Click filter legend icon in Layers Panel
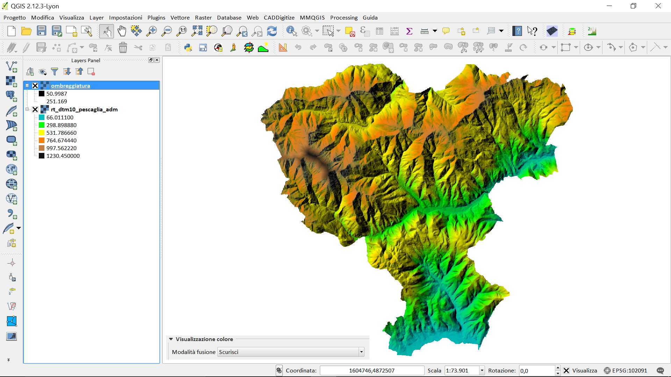The height and width of the screenshot is (377, 671). [x=55, y=72]
